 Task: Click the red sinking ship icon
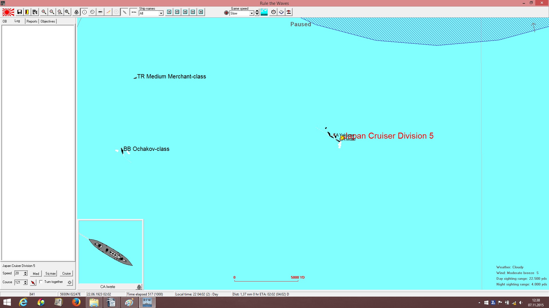pos(289,12)
